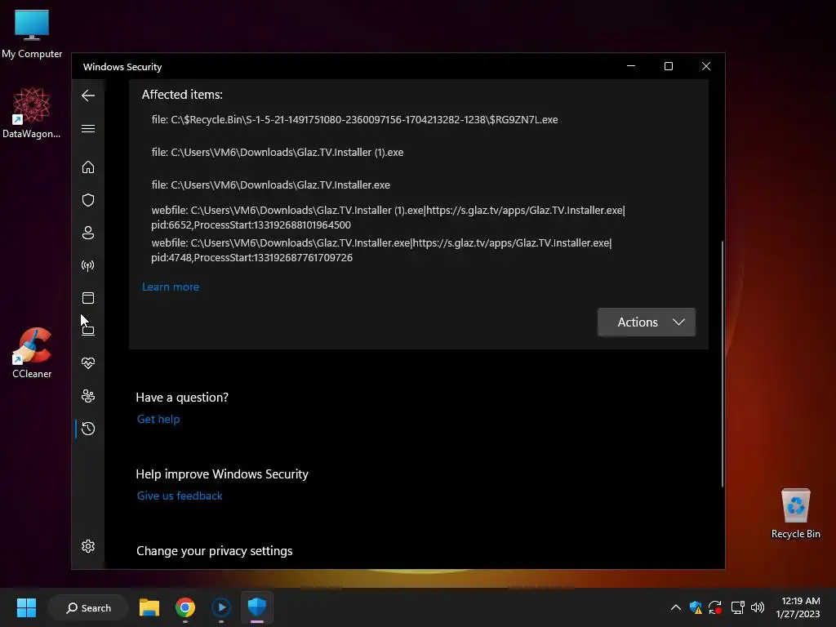Screen dimensions: 836x627
Task: Maximize the Windows Security window
Action: [668, 66]
